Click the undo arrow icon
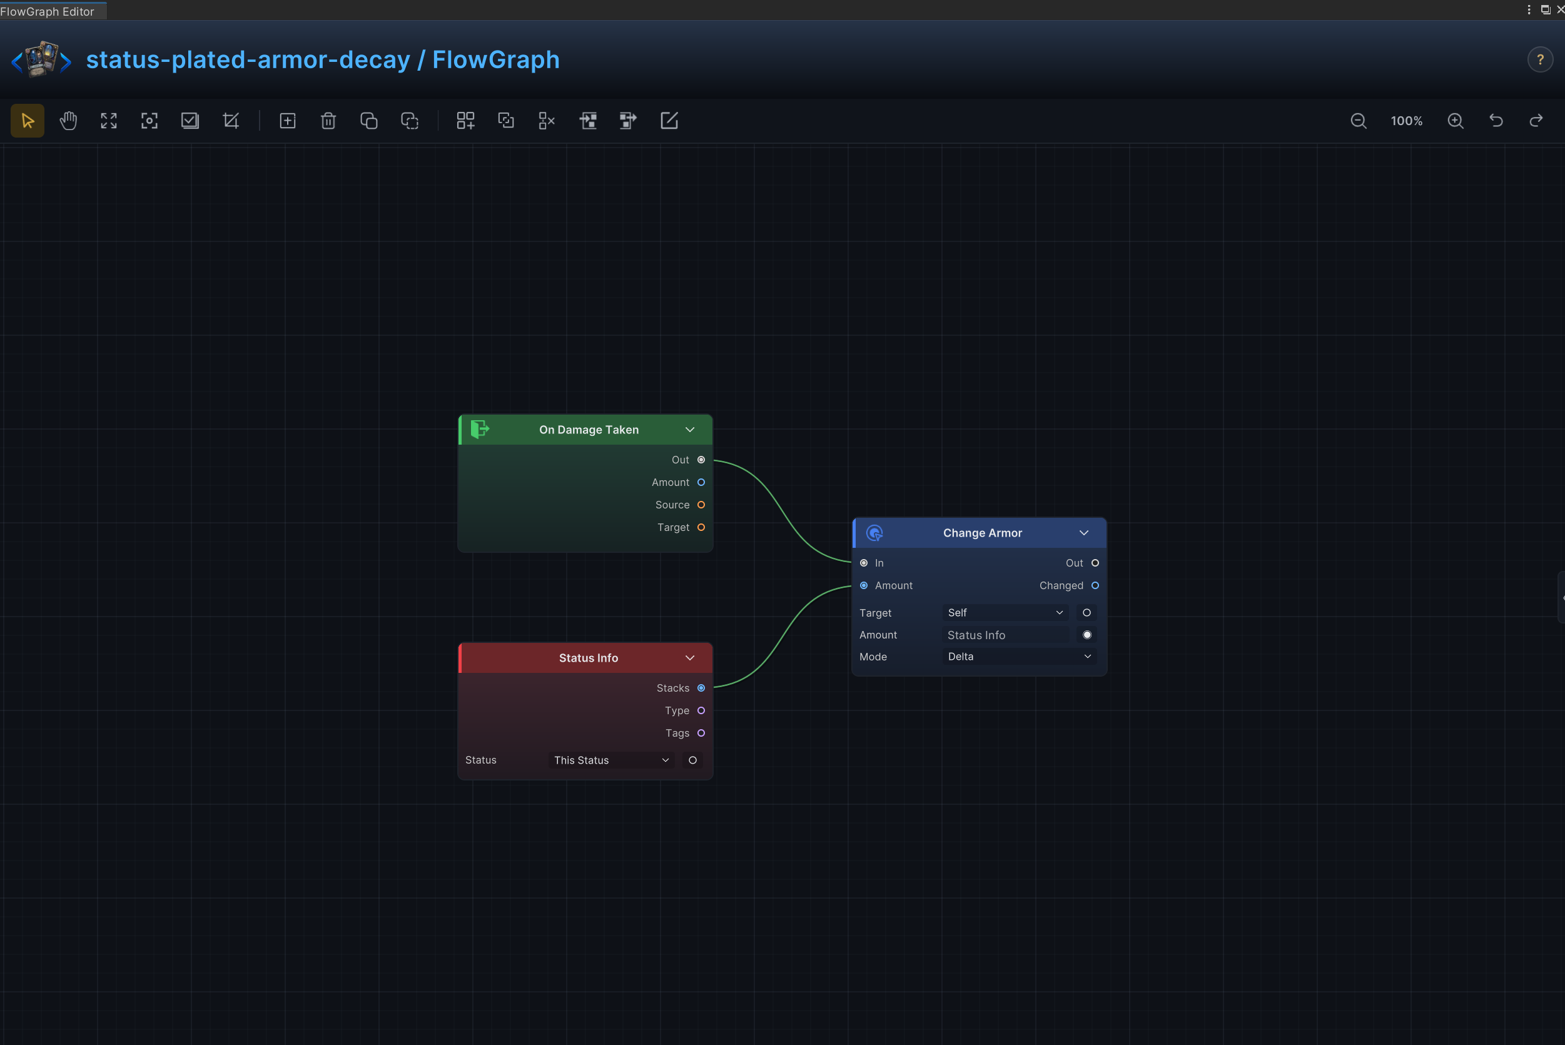The width and height of the screenshot is (1565, 1045). click(x=1496, y=121)
